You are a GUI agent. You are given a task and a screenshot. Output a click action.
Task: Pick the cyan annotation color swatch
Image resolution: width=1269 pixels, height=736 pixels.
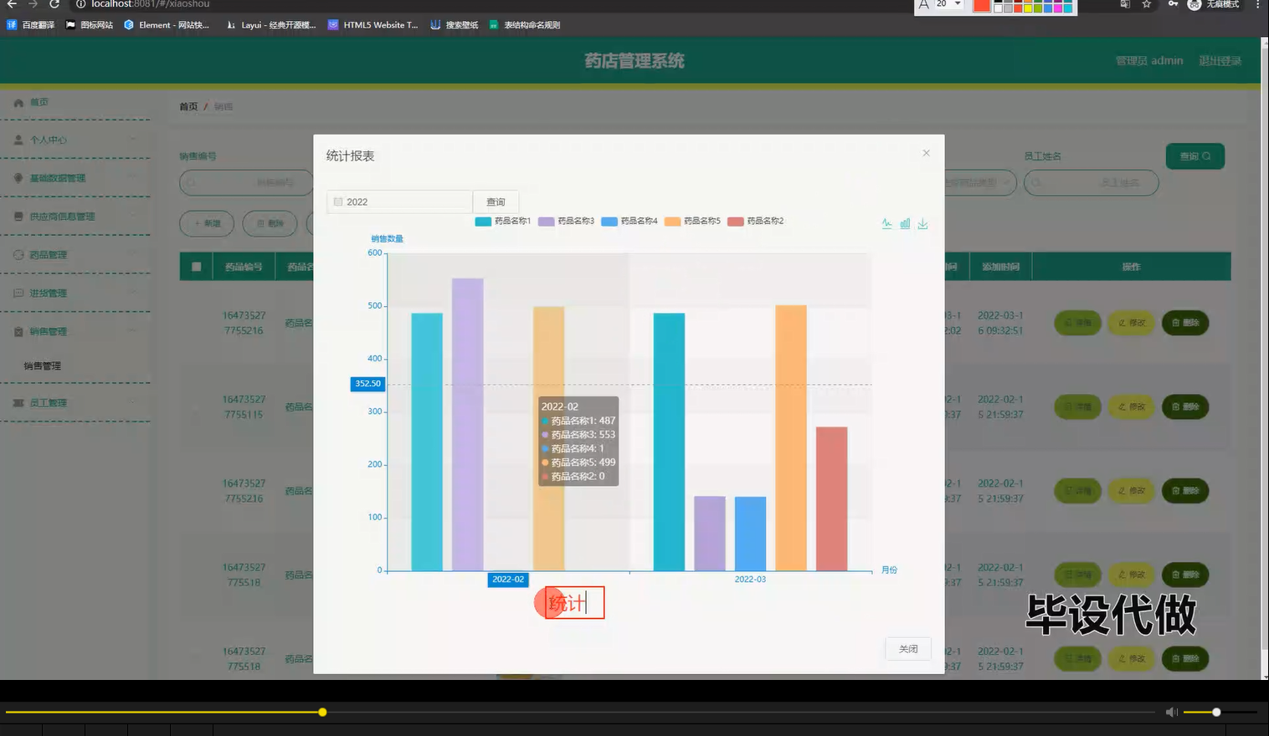point(1067,8)
